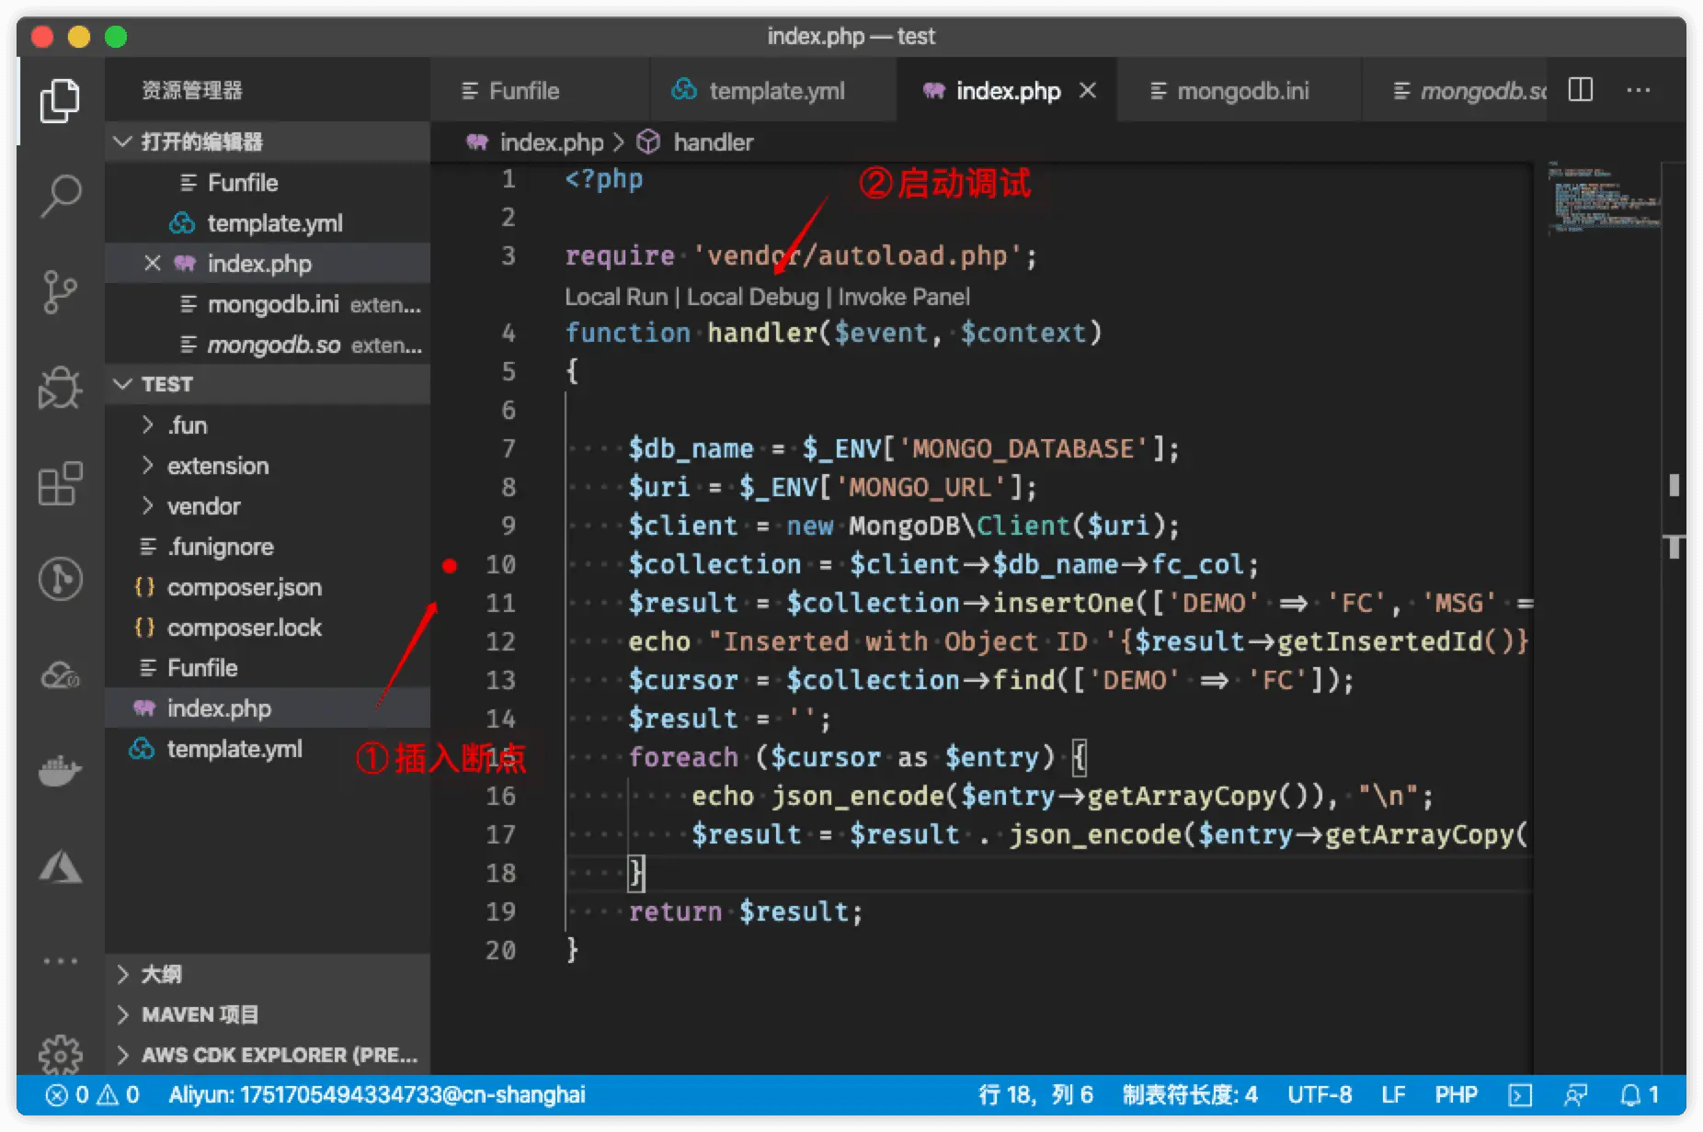The image size is (1703, 1132).
Task: Open the Search view in activity bar
Action: pos(61,195)
